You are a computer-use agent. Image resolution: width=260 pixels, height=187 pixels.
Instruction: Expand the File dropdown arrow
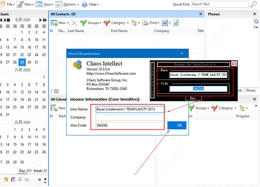(13, 4)
